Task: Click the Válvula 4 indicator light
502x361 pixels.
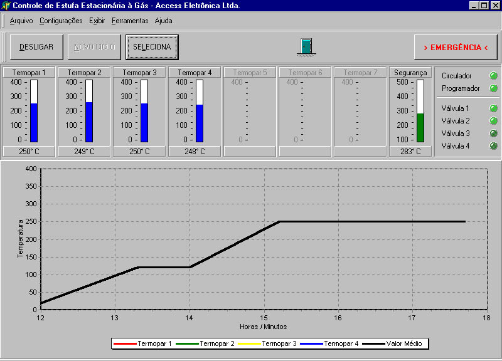Action: coord(493,146)
